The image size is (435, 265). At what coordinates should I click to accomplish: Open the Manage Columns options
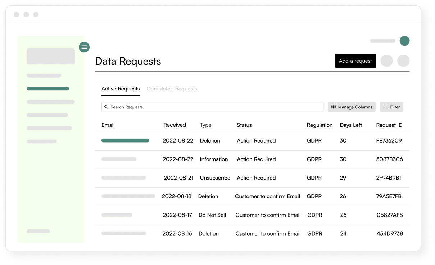(x=352, y=107)
